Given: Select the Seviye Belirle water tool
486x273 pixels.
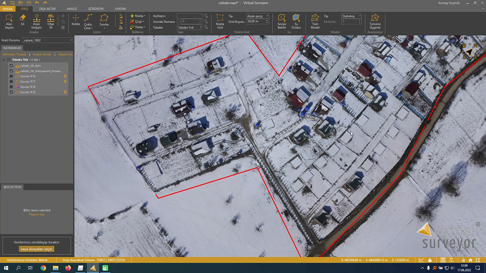Looking at the screenshot, I should [281, 21].
